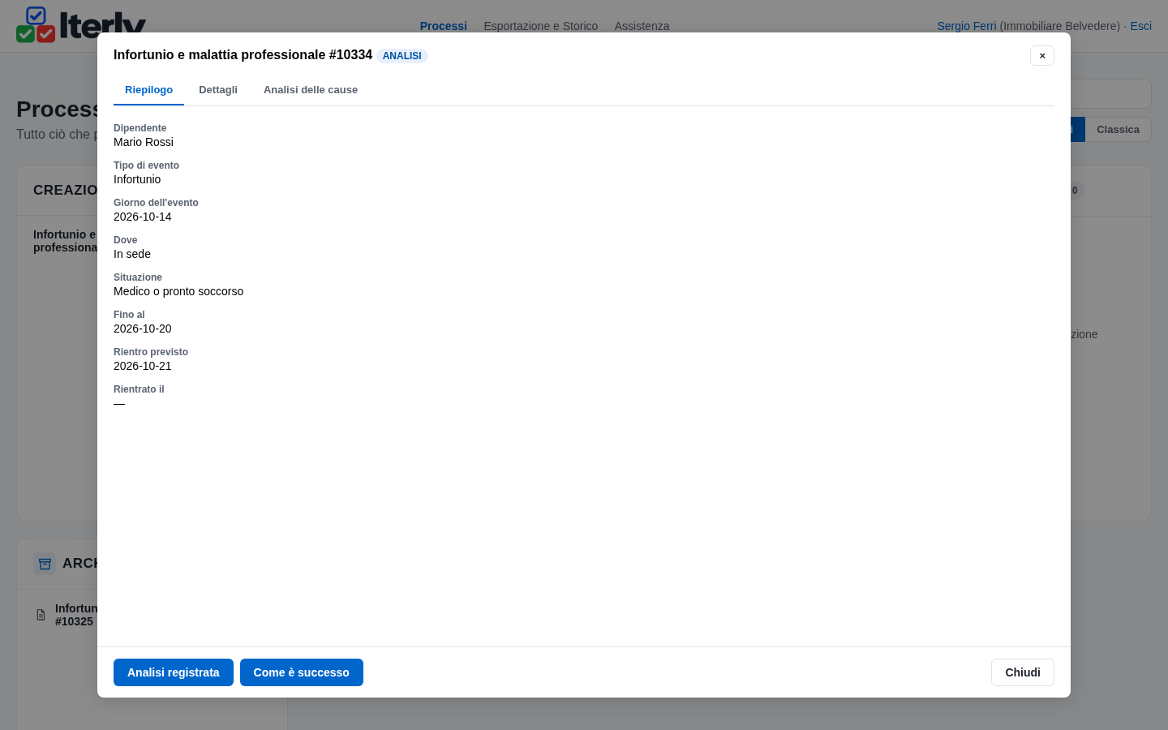Click the #10325 archived item
This screenshot has height=730, width=1168.
point(75,615)
